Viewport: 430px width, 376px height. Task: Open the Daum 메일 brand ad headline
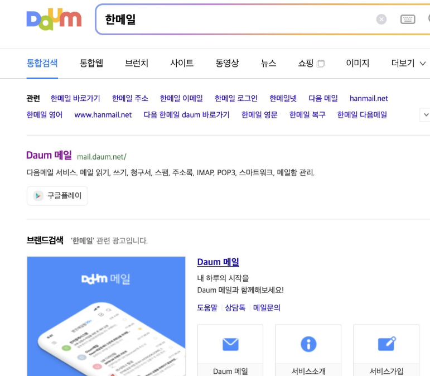pos(218,262)
